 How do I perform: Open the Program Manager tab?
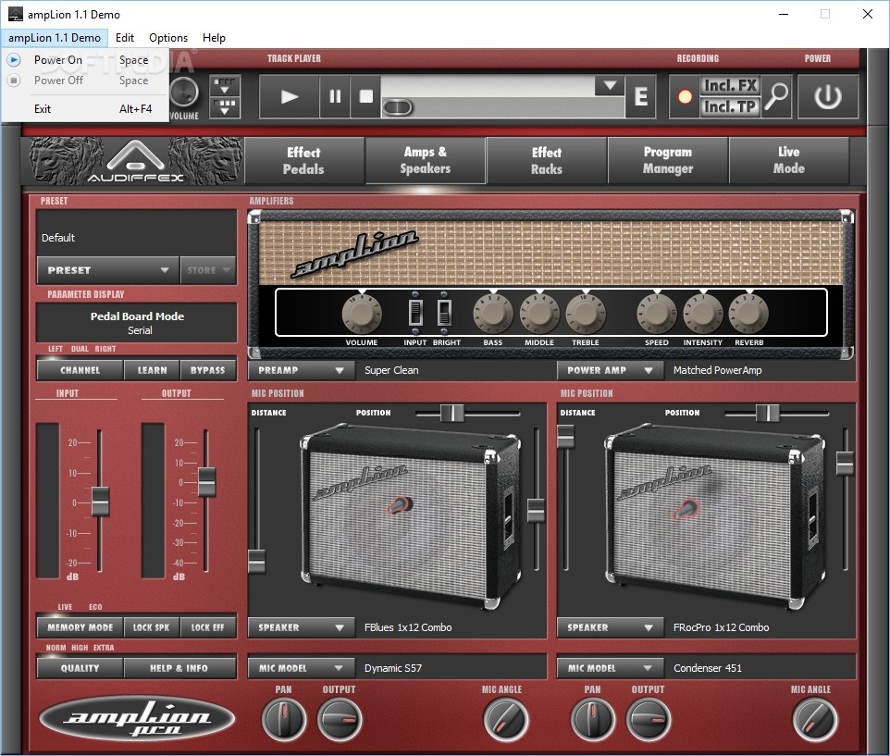[668, 161]
